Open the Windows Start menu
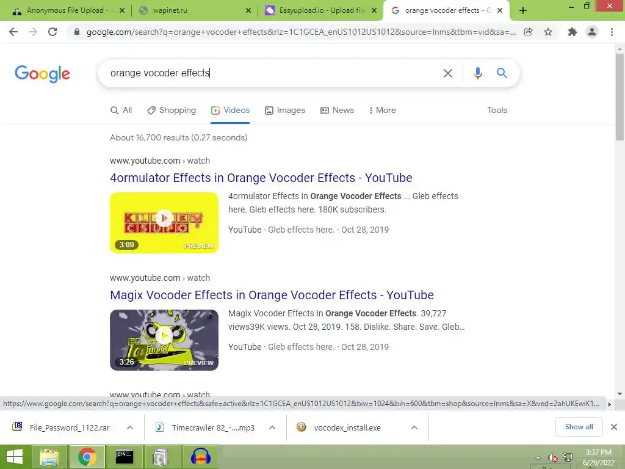The image size is (625, 469). pos(15,457)
